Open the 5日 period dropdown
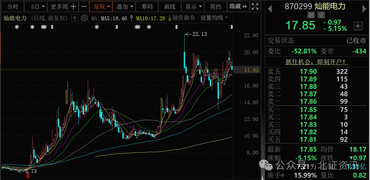Screen dimensions: 370x180 [38, 6]
